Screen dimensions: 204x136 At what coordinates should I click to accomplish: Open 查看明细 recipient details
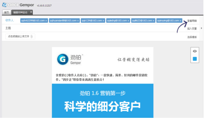[x=192, y=21]
